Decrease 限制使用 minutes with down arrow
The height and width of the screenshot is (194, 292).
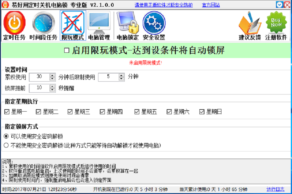[x=121, y=79]
